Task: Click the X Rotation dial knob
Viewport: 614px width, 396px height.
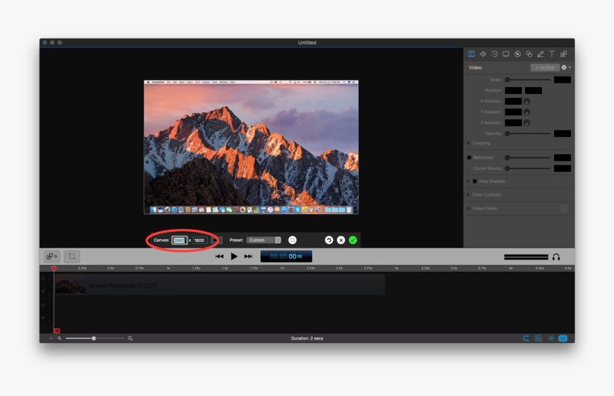Action: [527, 101]
